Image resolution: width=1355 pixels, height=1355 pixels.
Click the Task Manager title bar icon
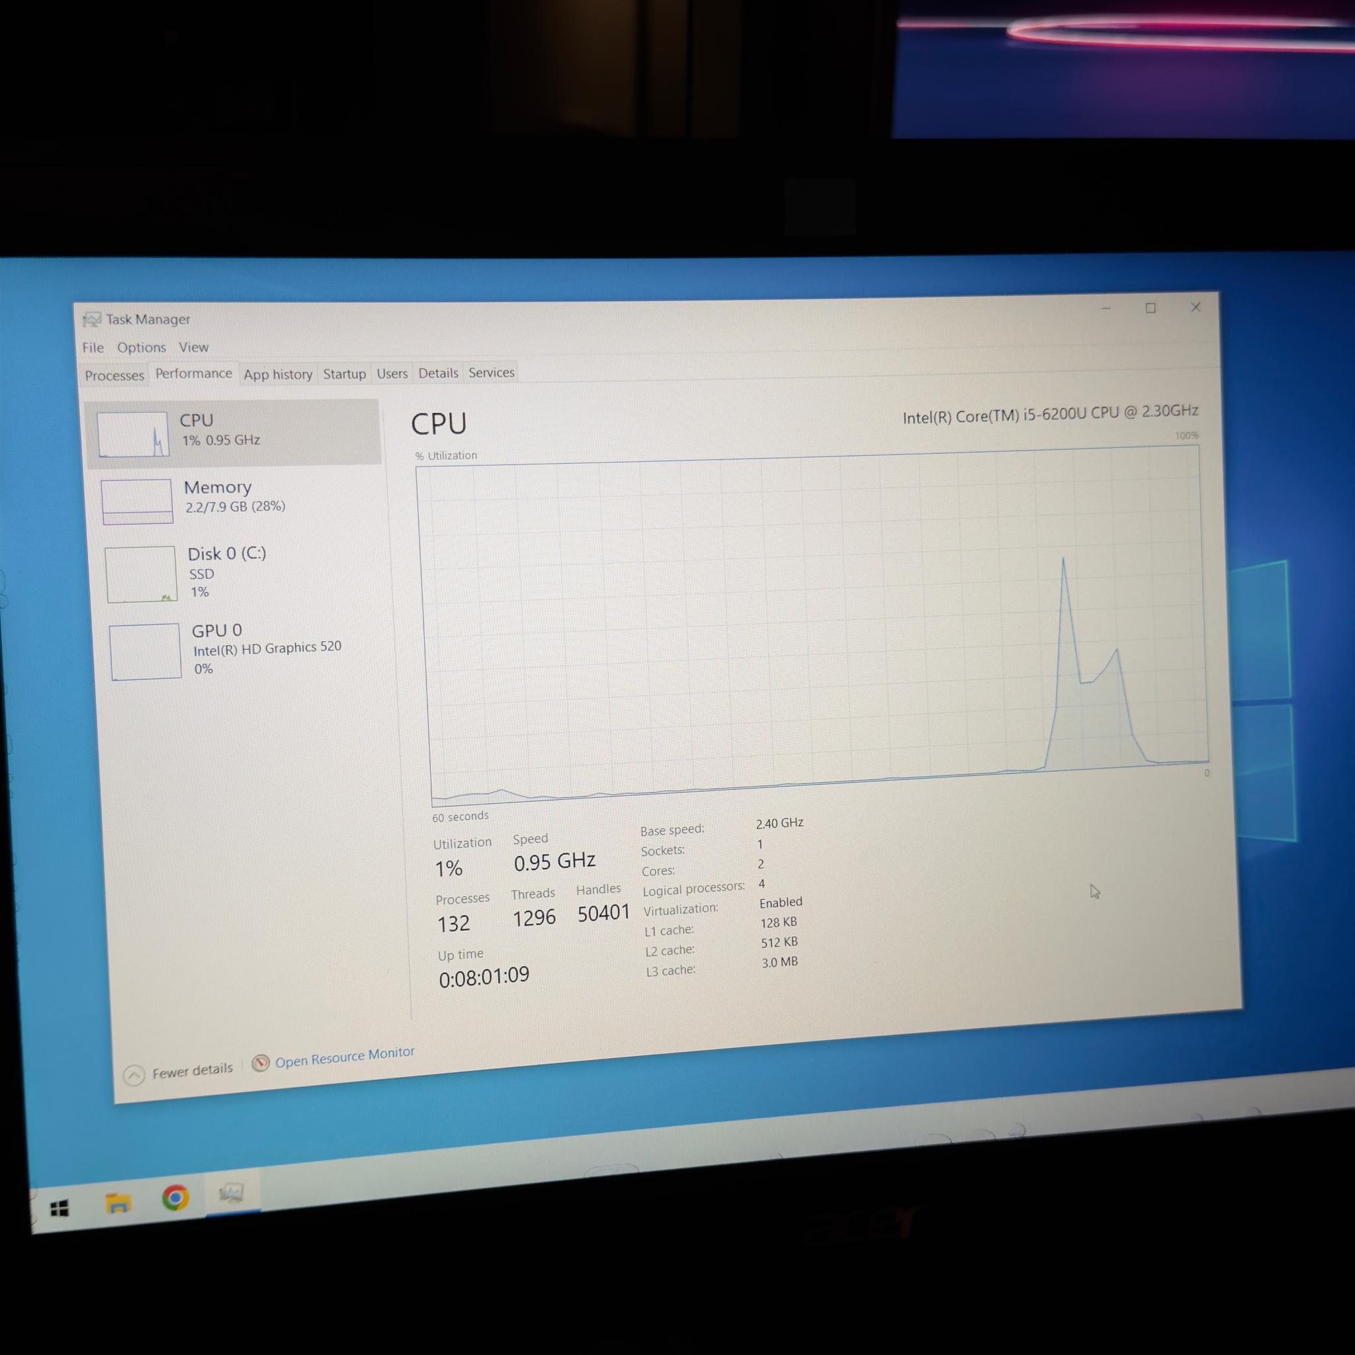91,320
